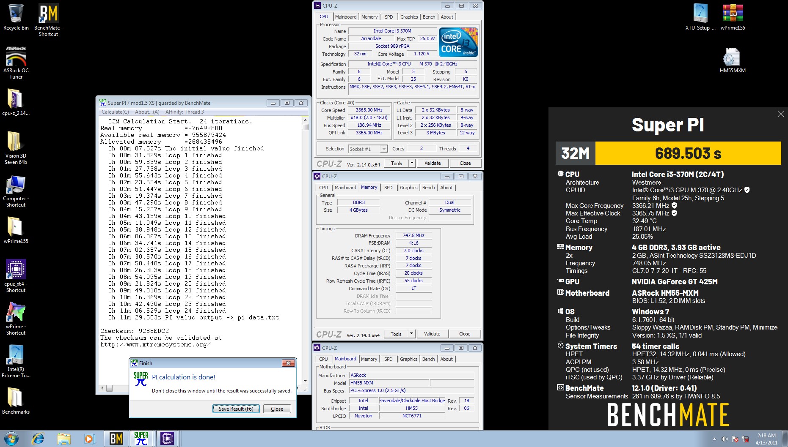Open the cpu-z_2.14 archive desktop icon
The width and height of the screenshot is (788, 447).
coord(16,102)
